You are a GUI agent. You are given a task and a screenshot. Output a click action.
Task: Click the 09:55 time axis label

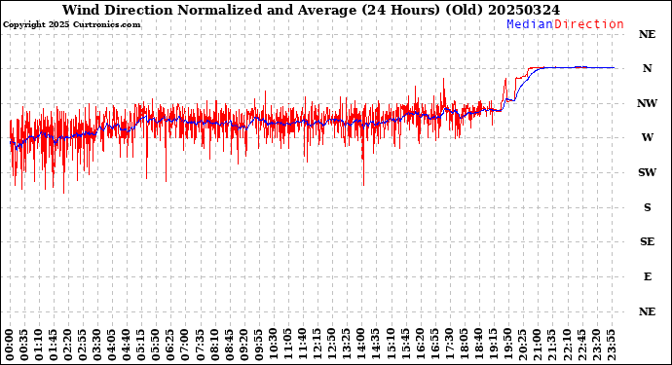point(258,346)
